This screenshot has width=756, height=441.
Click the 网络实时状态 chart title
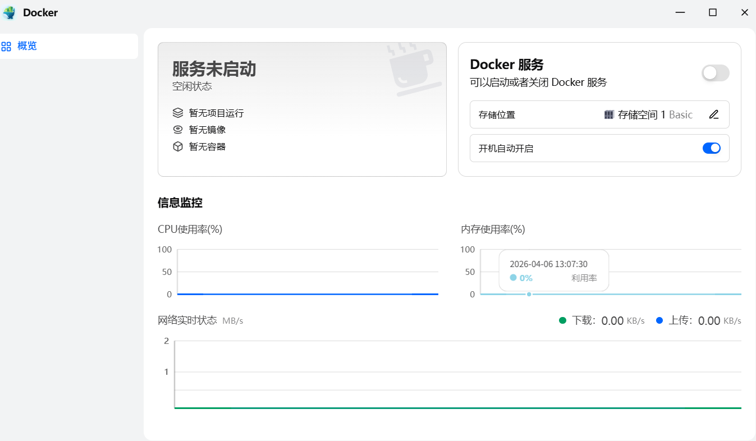point(187,320)
